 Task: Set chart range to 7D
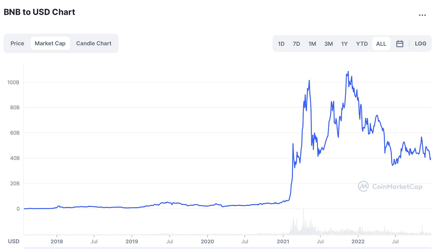click(296, 44)
